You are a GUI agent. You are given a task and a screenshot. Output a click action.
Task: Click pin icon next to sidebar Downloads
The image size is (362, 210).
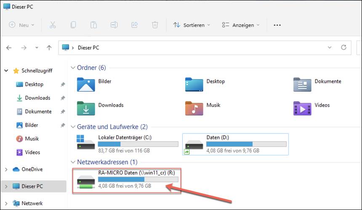pos(63,98)
